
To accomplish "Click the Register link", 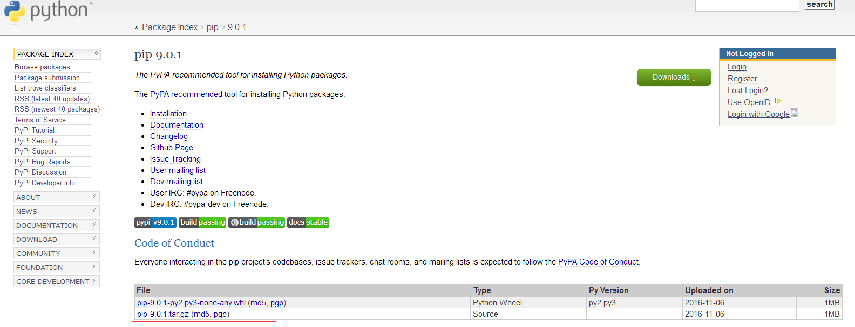I will 742,79.
